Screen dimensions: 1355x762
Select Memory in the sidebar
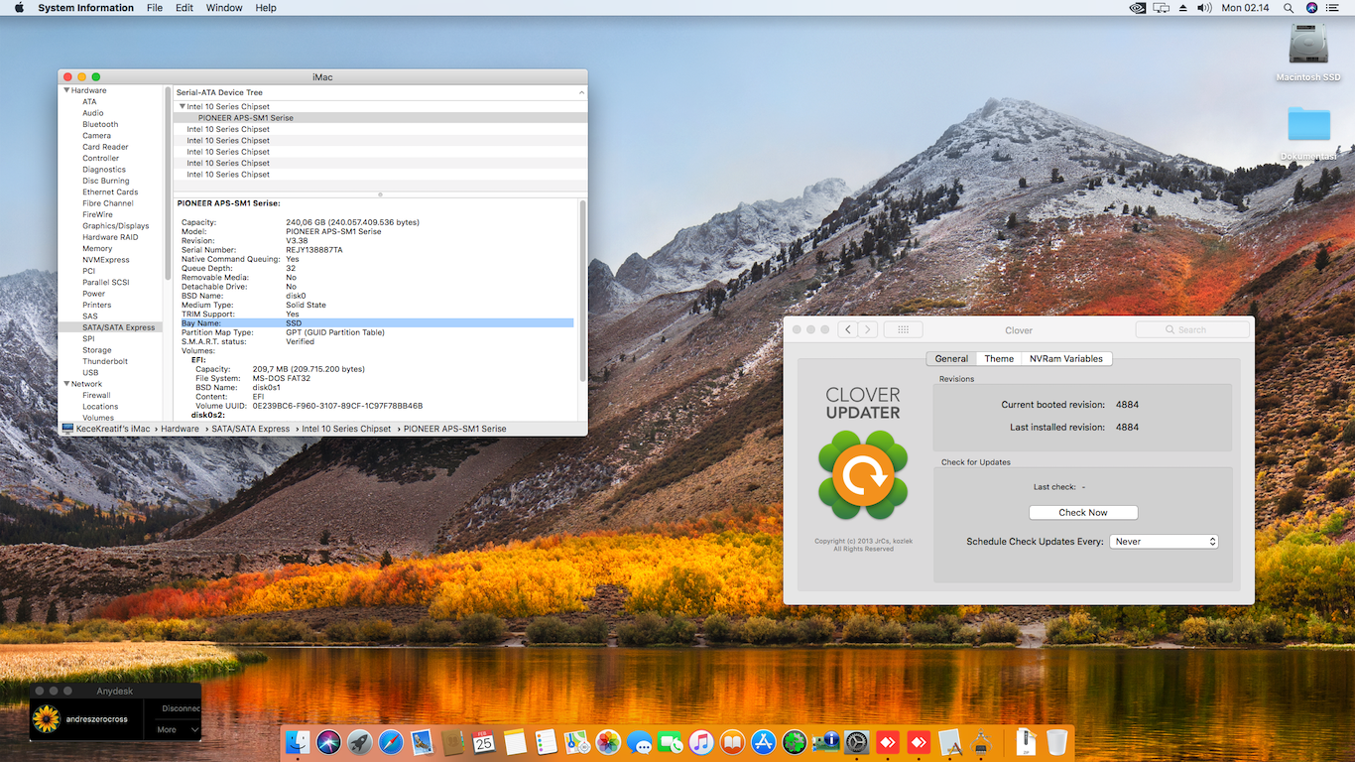97,248
